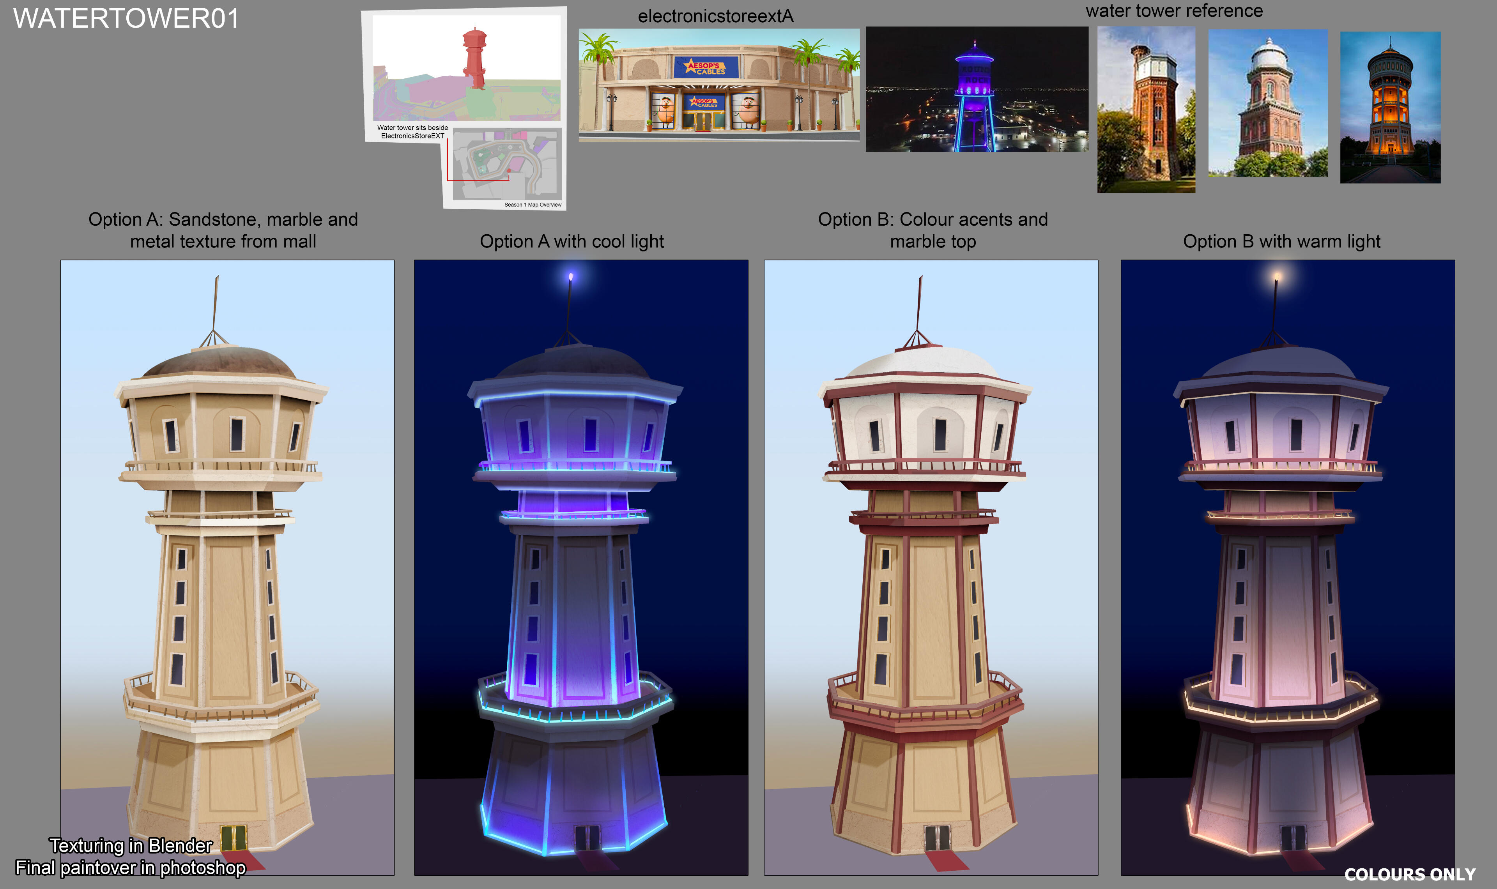Viewport: 1497px width, 889px height.
Task: Click the blue-lit night water tower photo
Action: (977, 88)
